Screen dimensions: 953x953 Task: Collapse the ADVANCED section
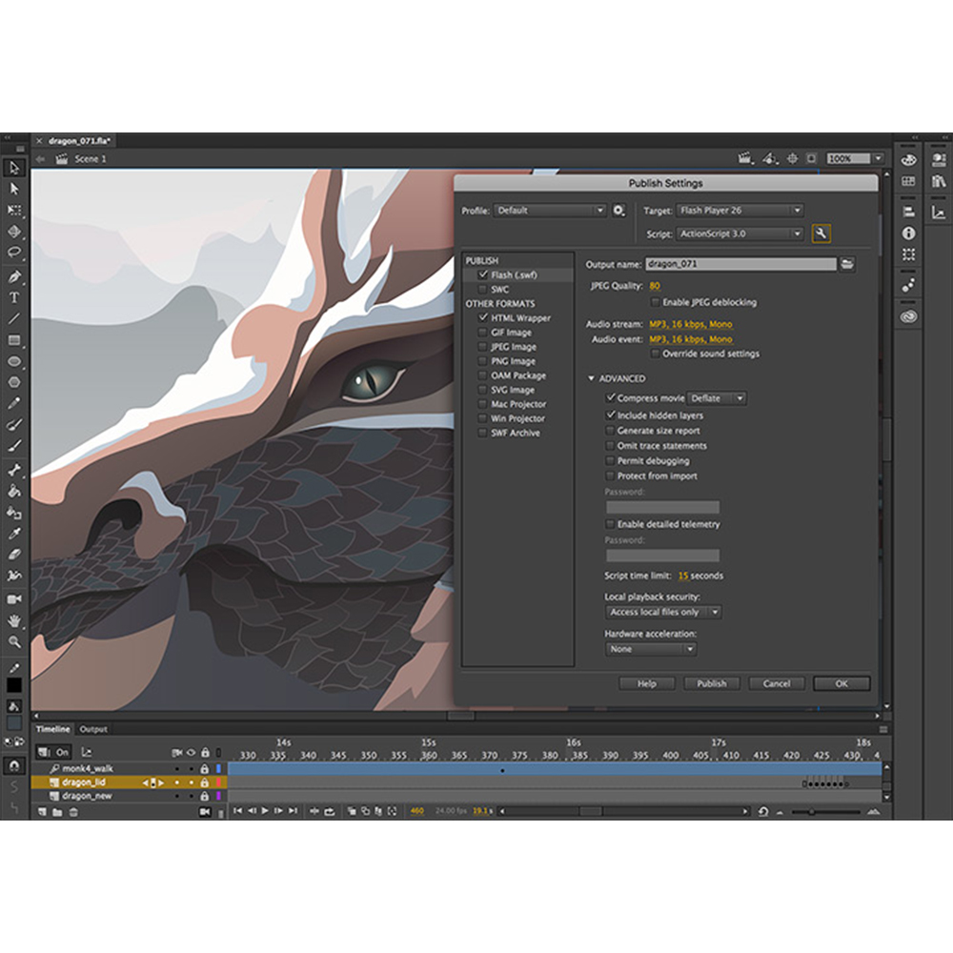point(592,378)
